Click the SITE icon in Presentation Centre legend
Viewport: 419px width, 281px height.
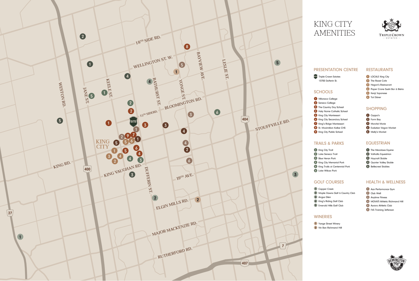(x=315, y=76)
